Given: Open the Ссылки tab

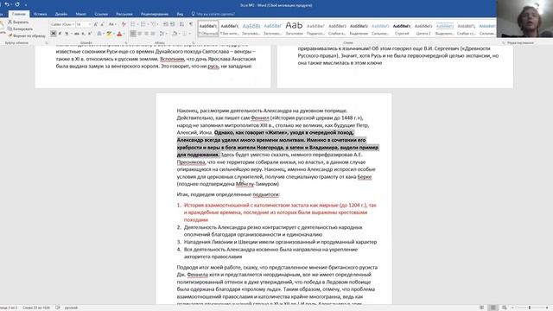Looking at the screenshot, I should 101,14.
